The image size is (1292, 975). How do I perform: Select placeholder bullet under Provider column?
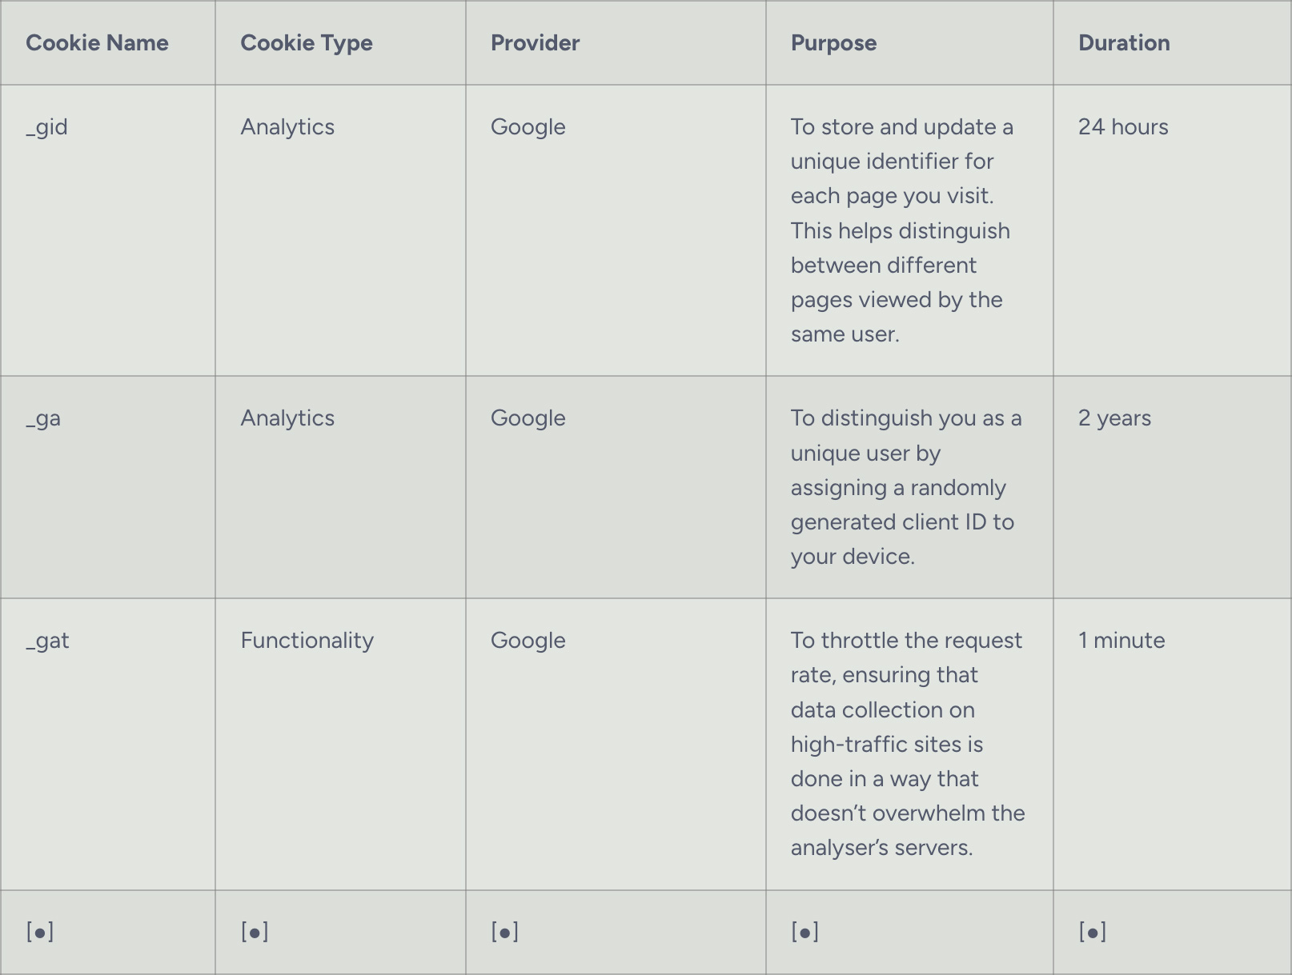(505, 932)
